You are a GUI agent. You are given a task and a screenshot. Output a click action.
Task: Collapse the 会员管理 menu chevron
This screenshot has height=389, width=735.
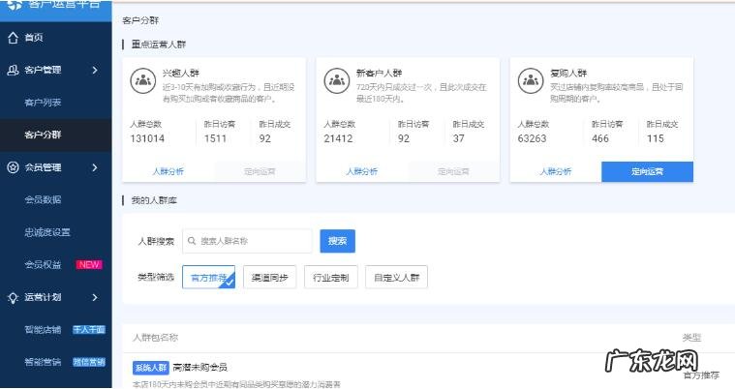[95, 167]
